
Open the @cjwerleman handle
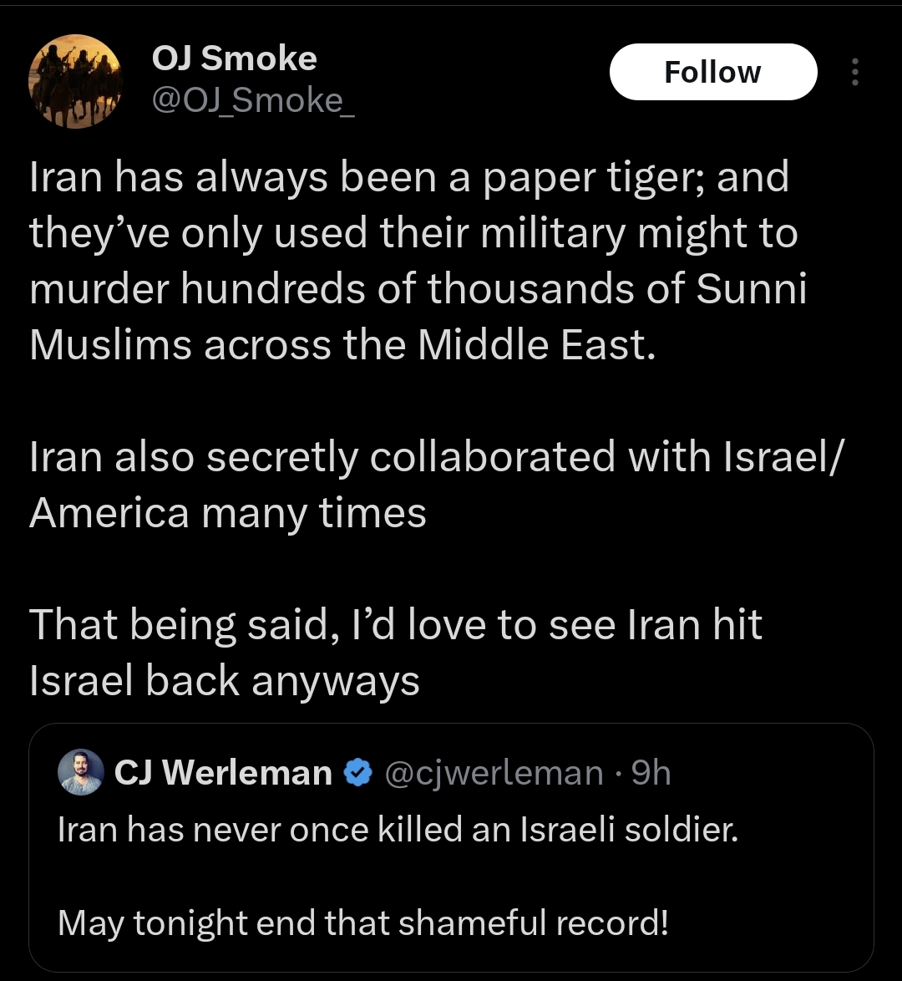pyautogui.click(x=494, y=773)
